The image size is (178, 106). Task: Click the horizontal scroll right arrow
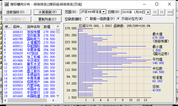[x=53, y=100]
